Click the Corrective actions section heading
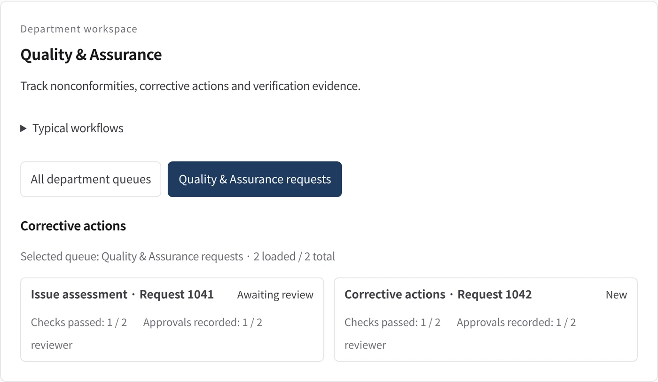Viewport: 658px width, 382px height. coord(73,226)
